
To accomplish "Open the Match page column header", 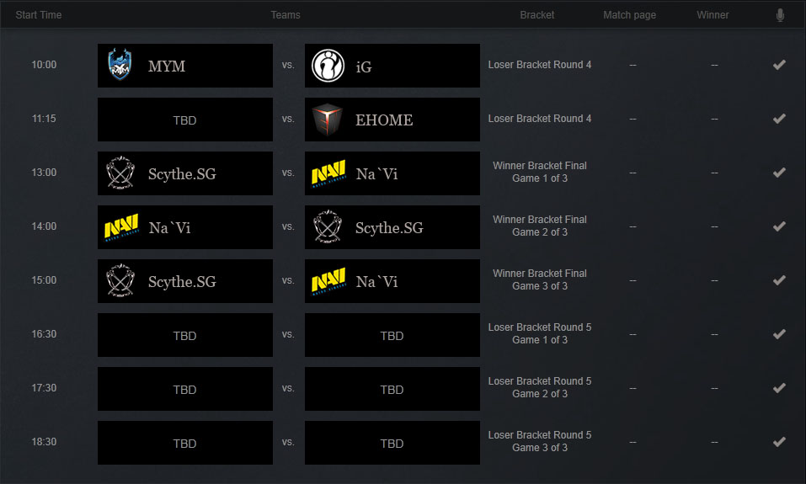I will click(x=630, y=15).
